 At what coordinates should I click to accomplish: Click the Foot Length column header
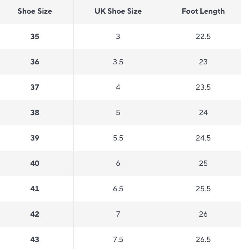(x=203, y=11)
